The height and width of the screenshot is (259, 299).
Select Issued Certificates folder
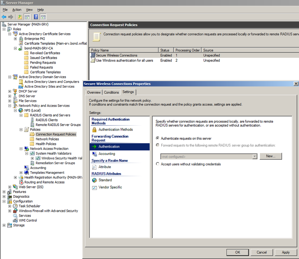43,58
